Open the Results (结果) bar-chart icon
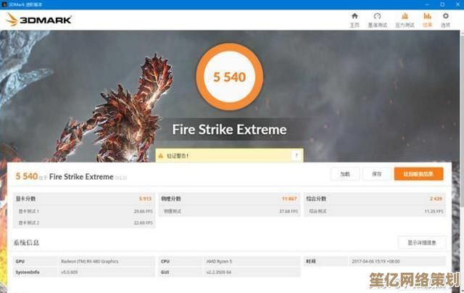The image size is (464, 293). [x=427, y=16]
